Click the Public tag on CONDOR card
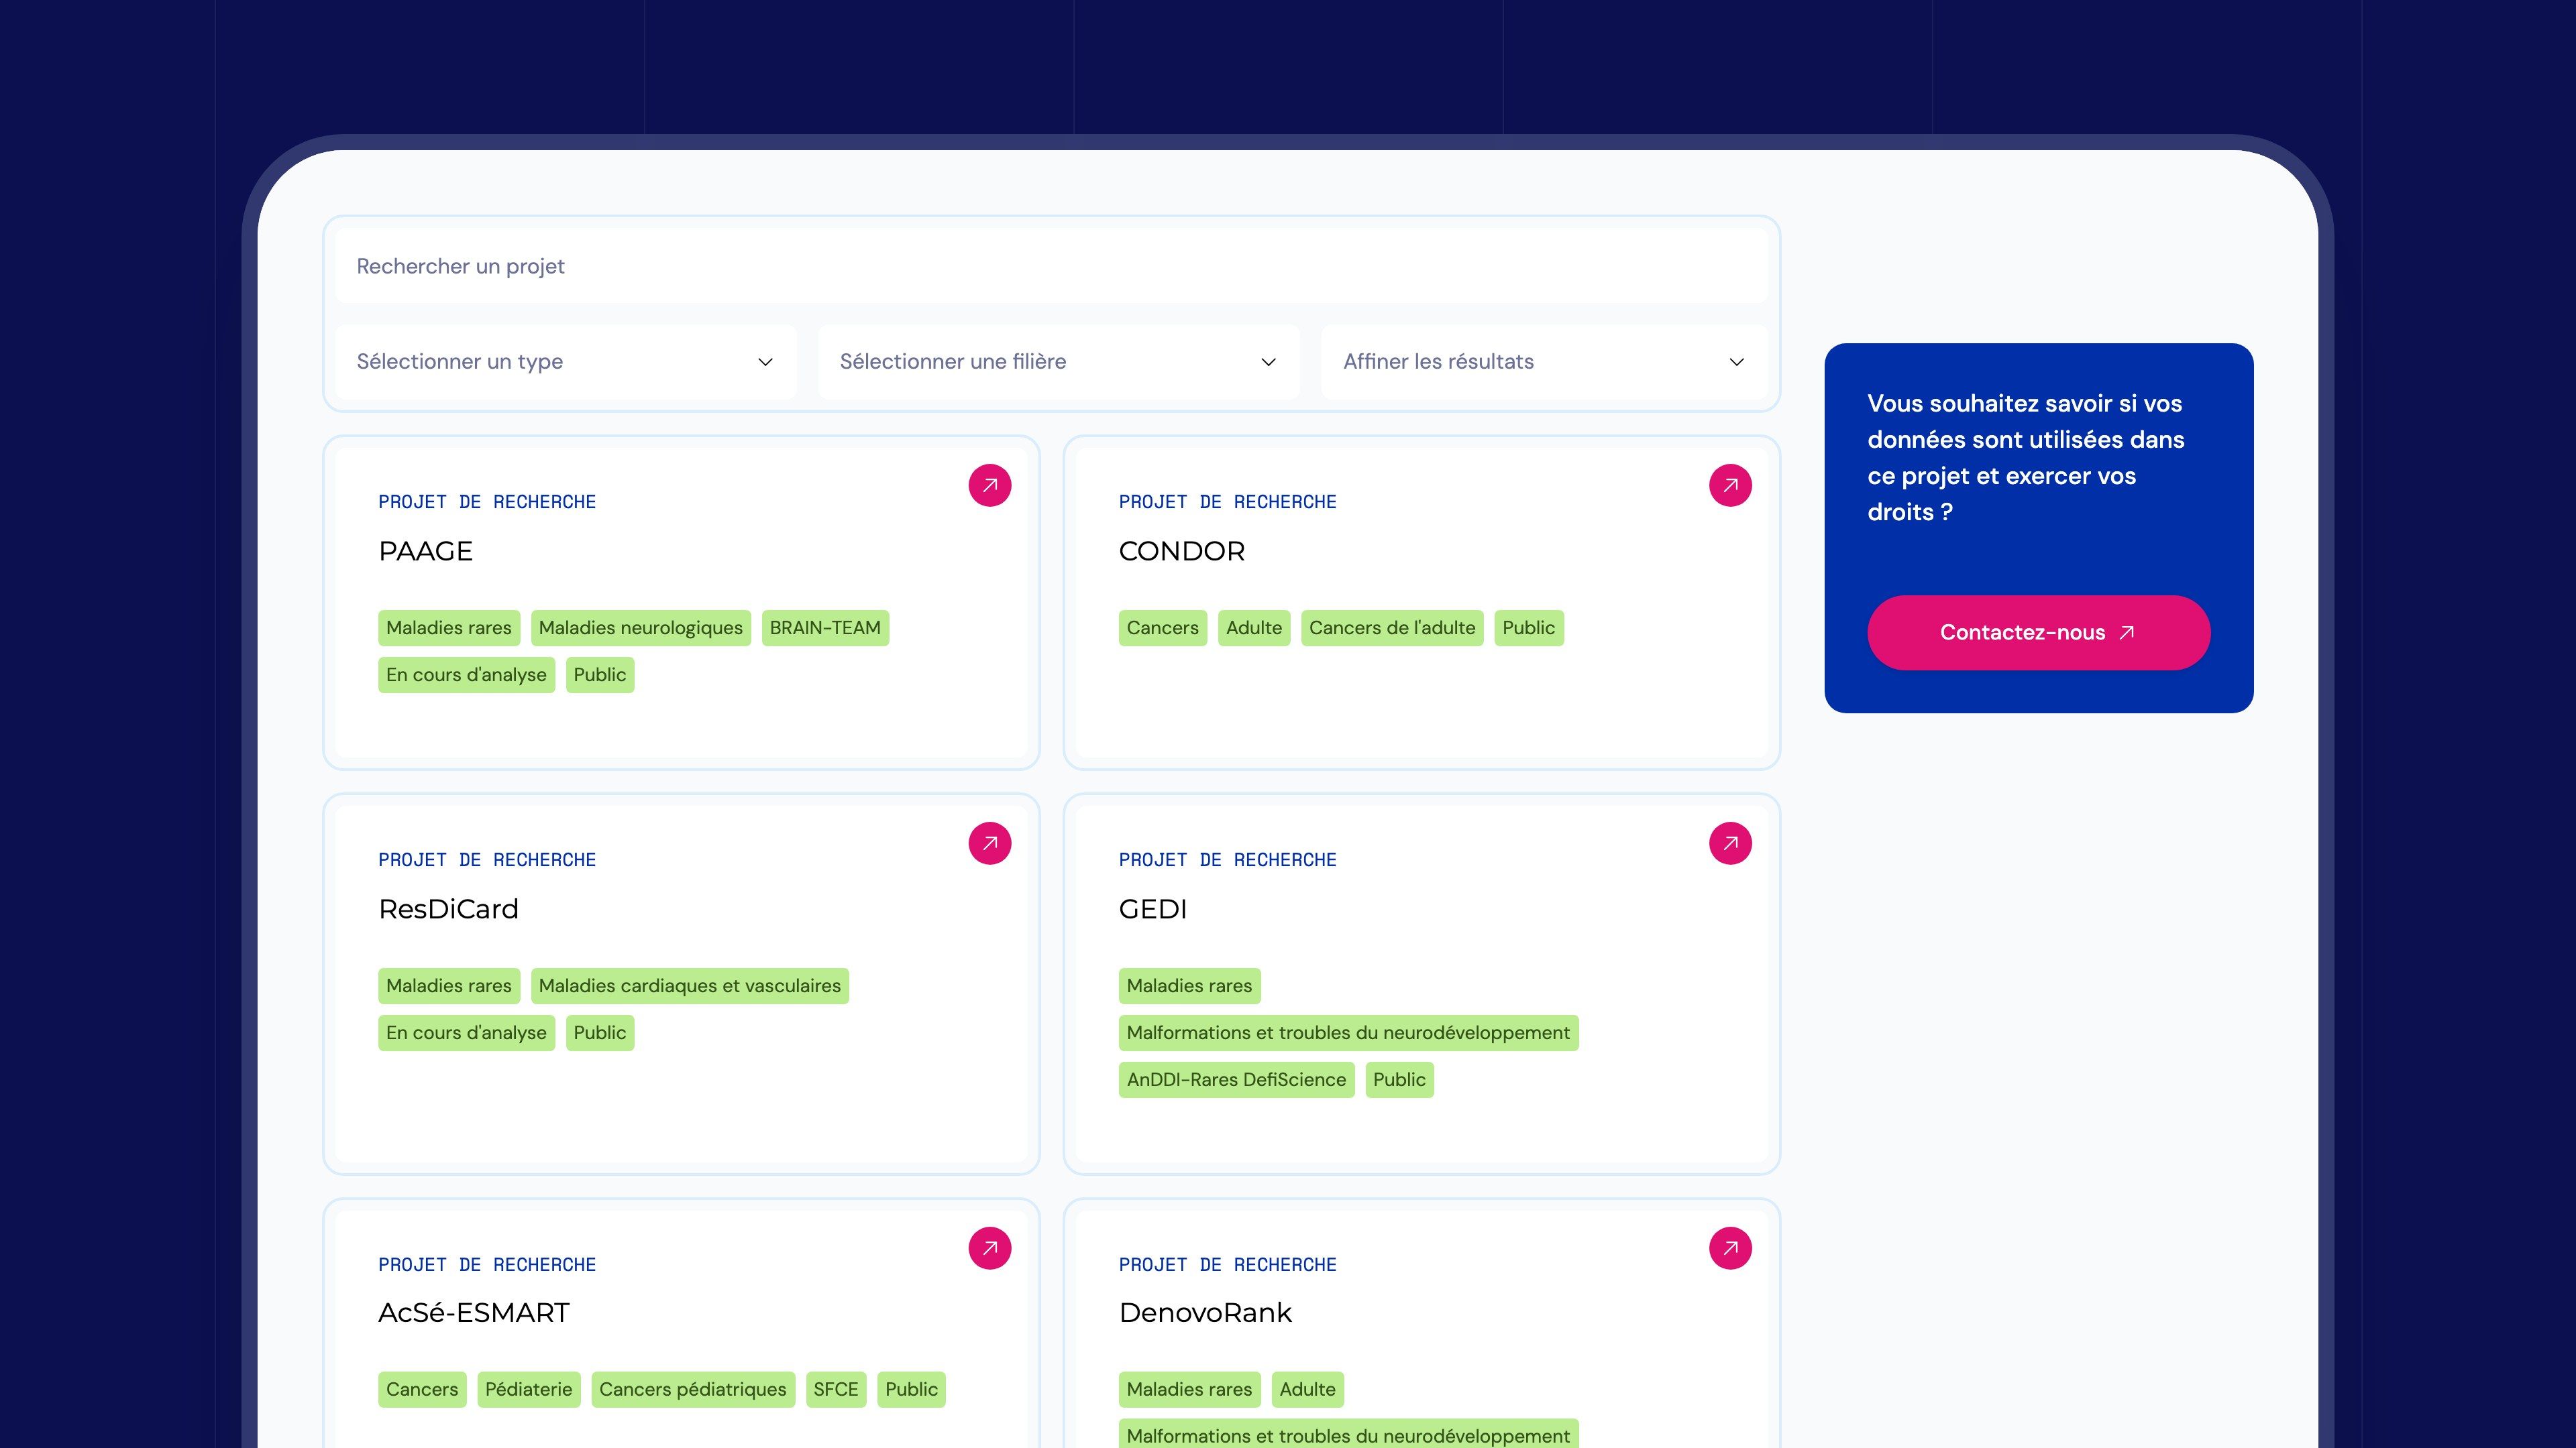Screen dimensions: 2576x1448 pyautogui.click(x=1528, y=627)
